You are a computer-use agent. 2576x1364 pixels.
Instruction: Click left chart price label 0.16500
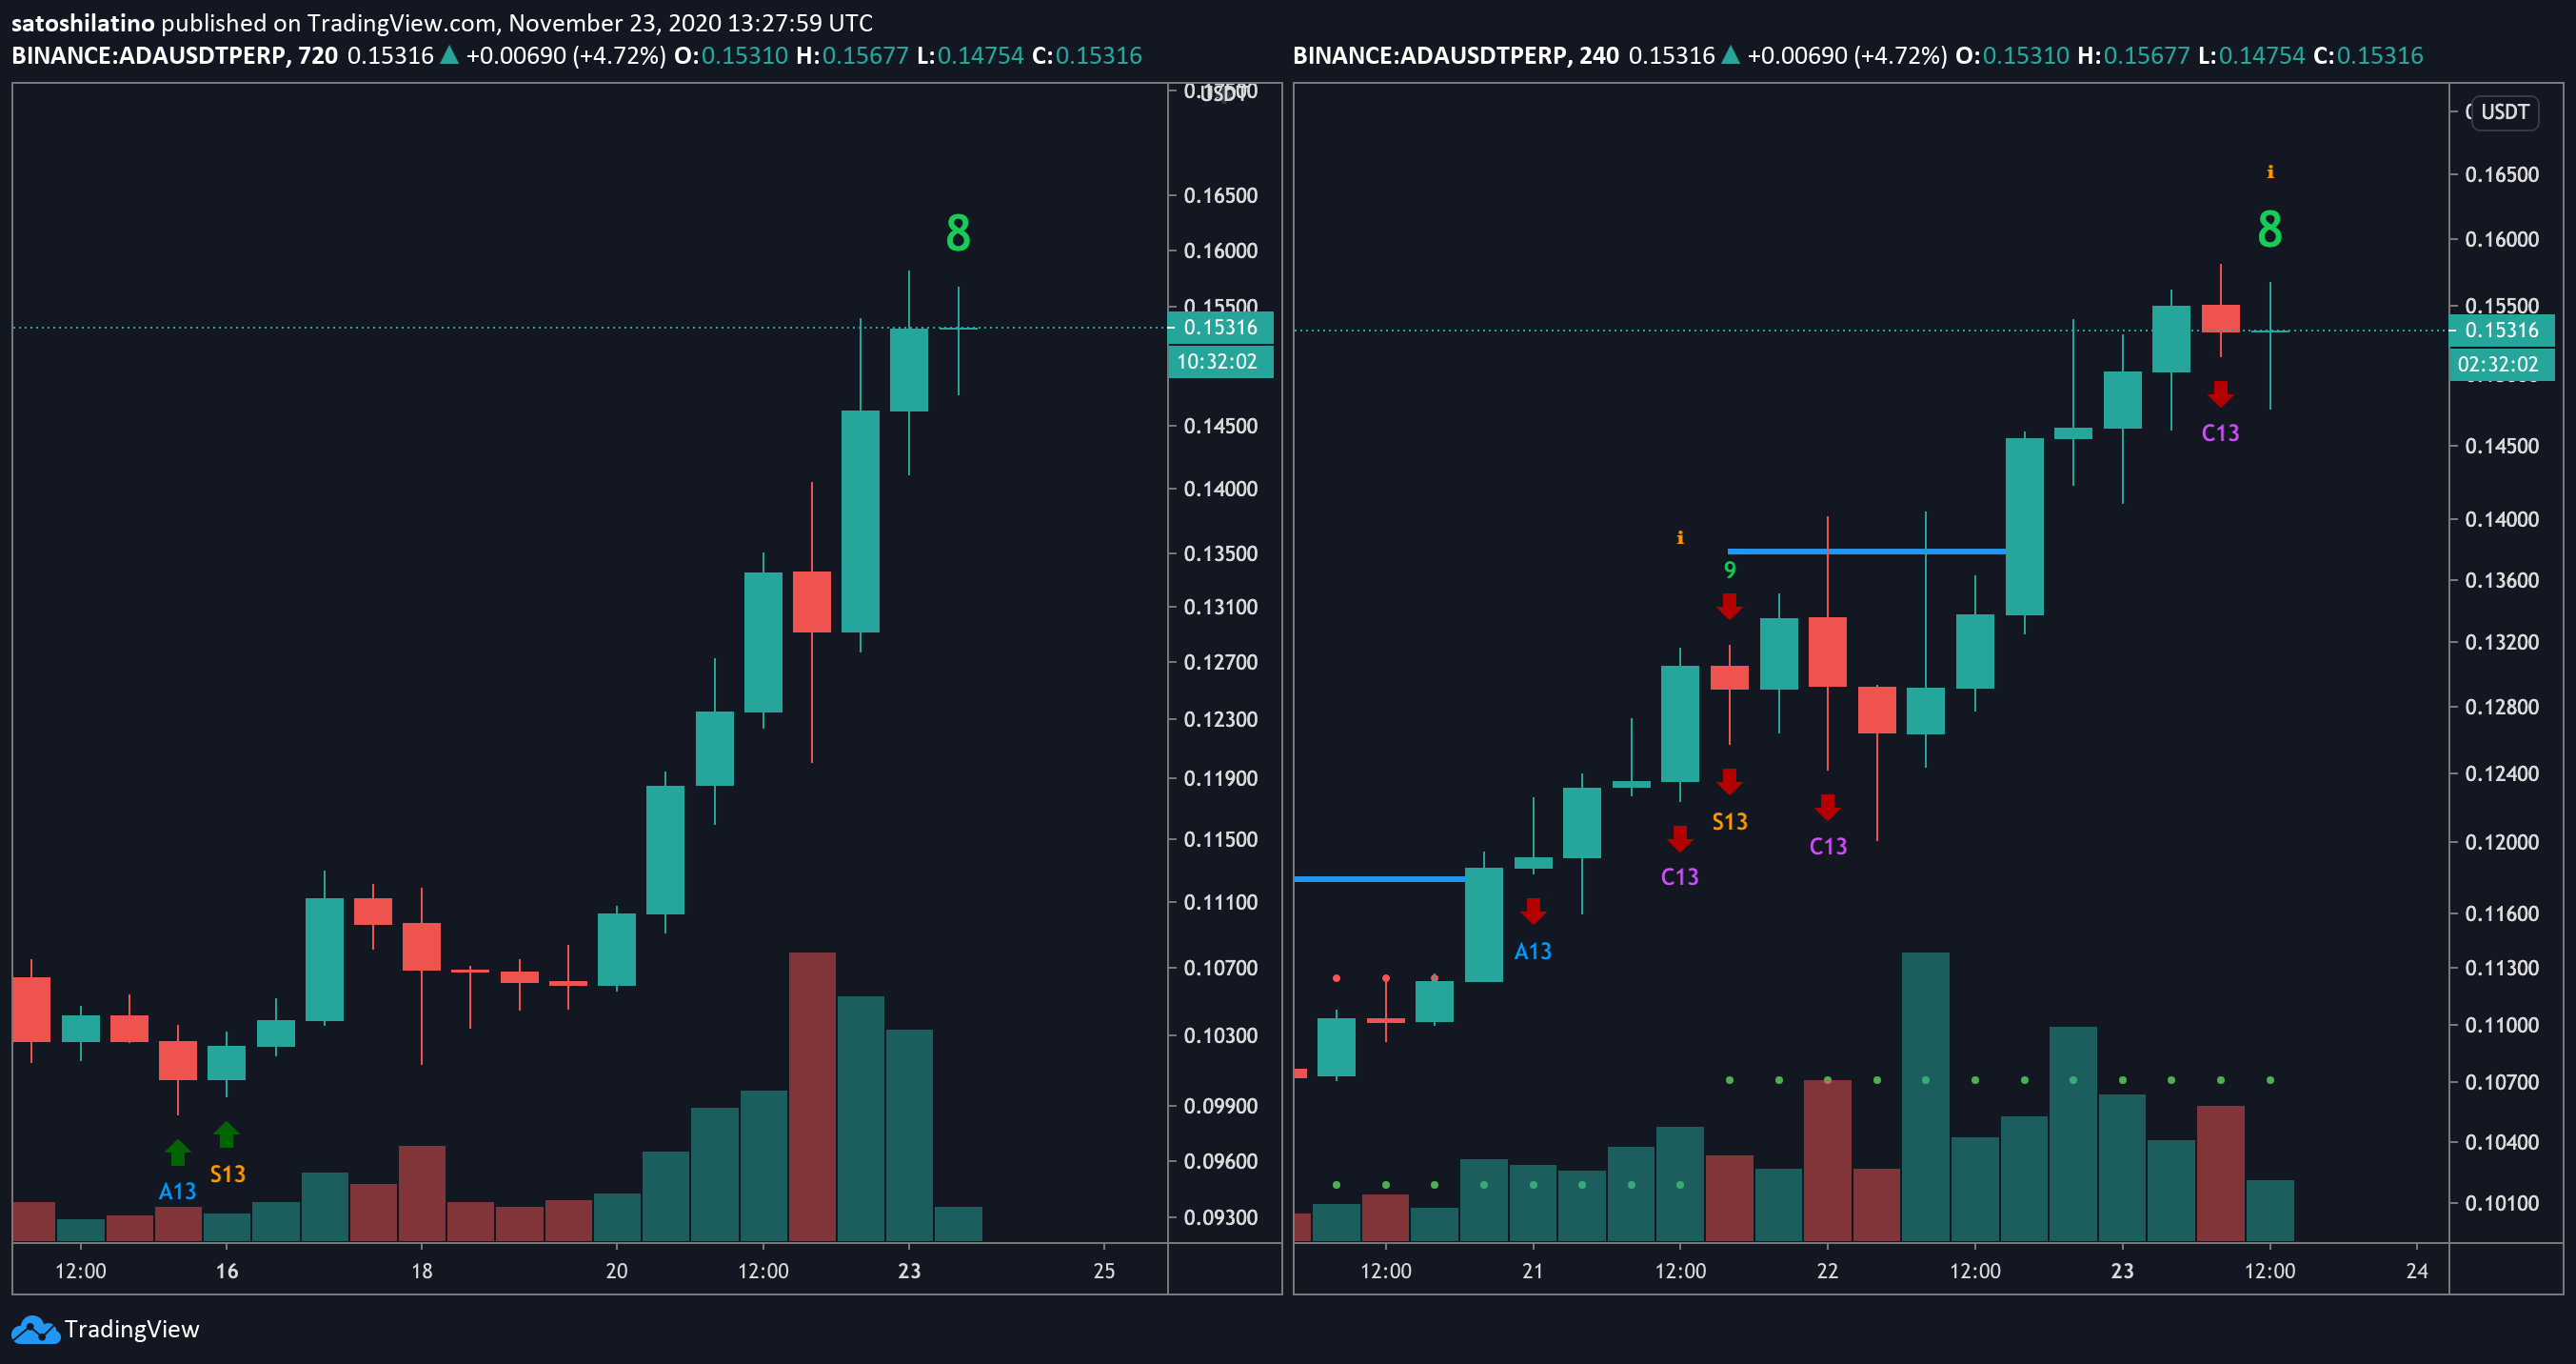(x=1220, y=195)
